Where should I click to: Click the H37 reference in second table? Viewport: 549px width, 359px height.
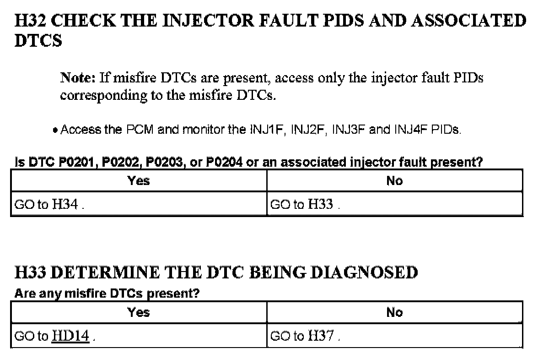pyautogui.click(x=321, y=337)
